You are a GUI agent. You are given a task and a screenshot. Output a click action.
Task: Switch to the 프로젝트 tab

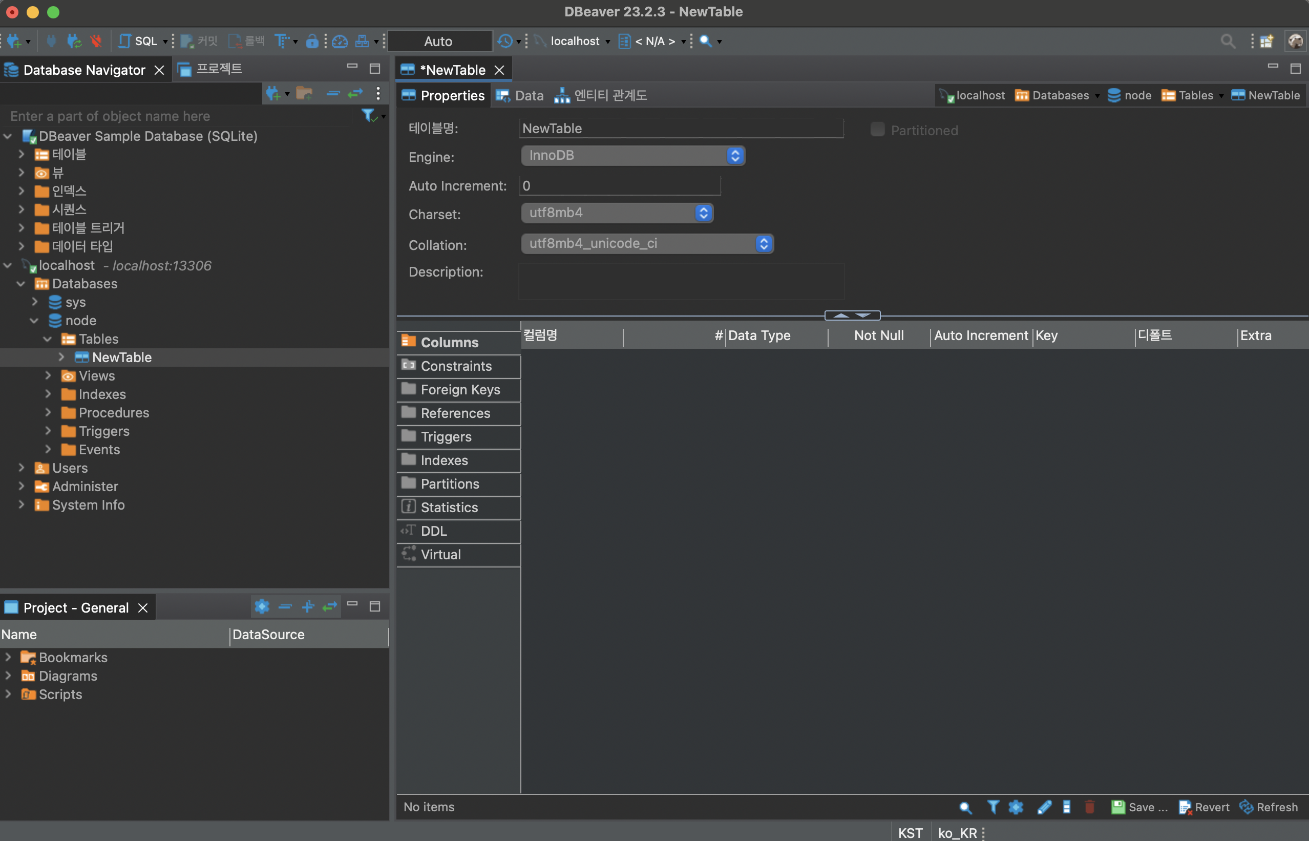click(x=210, y=69)
